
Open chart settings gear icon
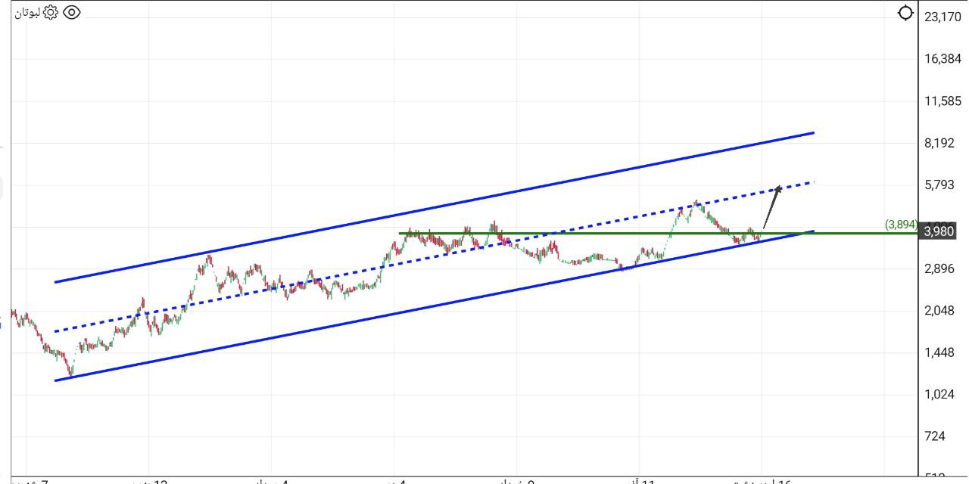tap(51, 12)
